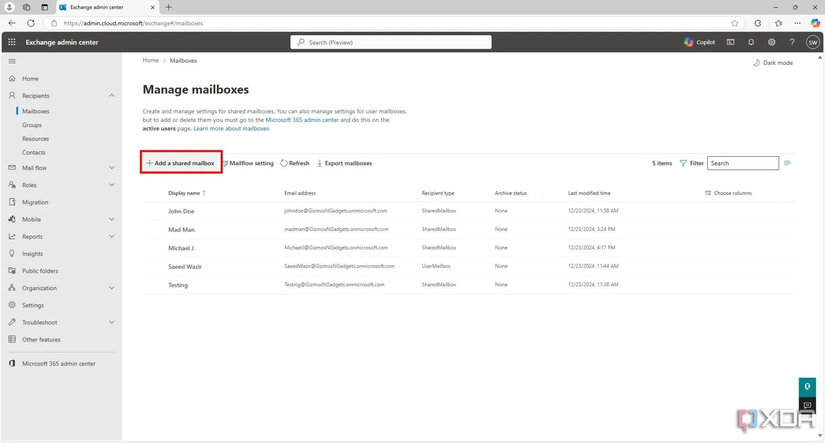Image resolution: width=825 pixels, height=443 pixels.
Task: Open Contacts in sidebar
Action: point(34,153)
